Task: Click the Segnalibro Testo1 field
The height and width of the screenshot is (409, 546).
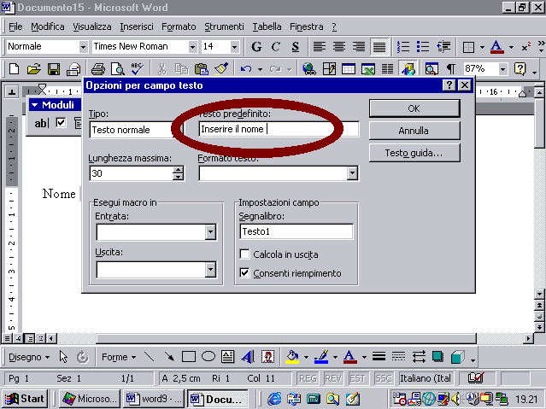Action: [296, 231]
